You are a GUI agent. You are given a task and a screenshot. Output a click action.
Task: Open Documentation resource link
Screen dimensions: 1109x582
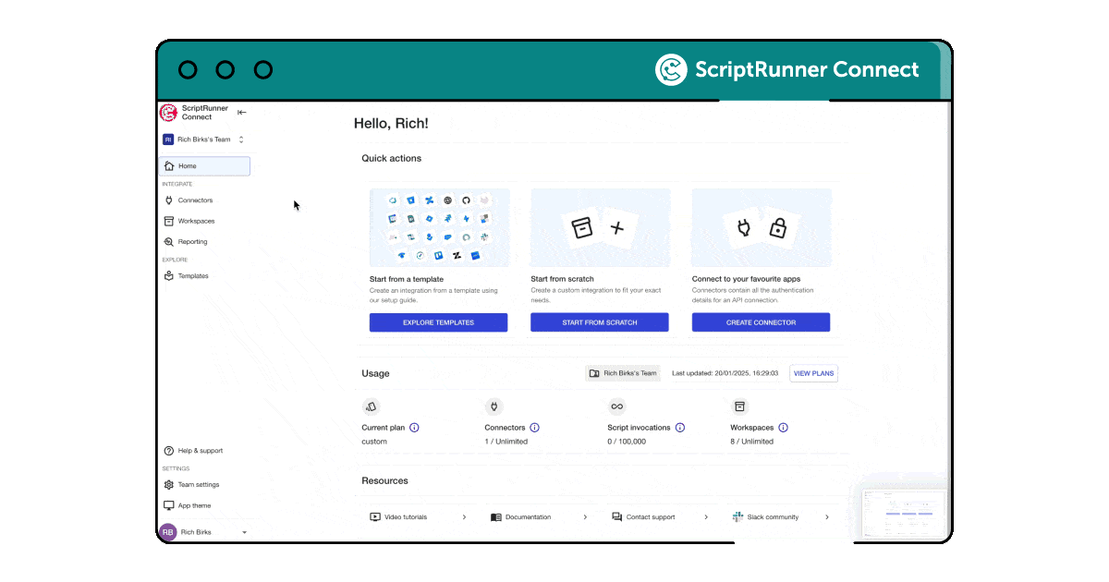tap(539, 517)
